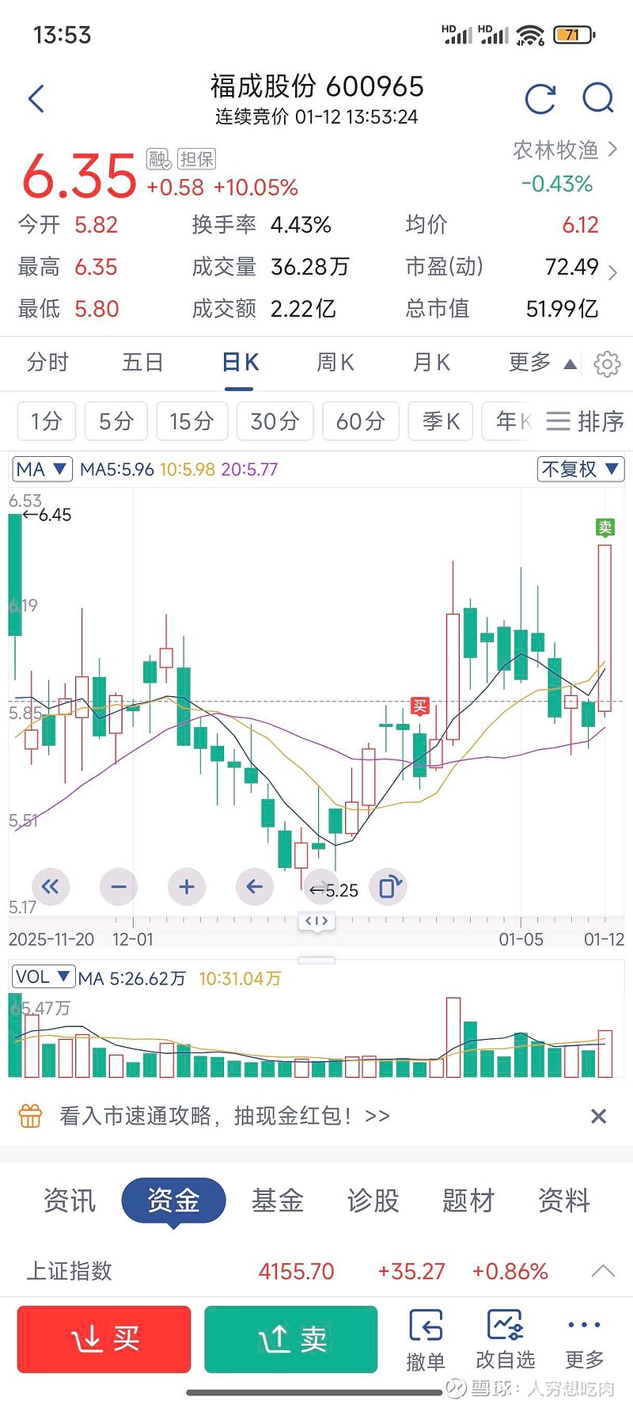
Task: Open the MA indicator dropdown
Action: point(43,470)
